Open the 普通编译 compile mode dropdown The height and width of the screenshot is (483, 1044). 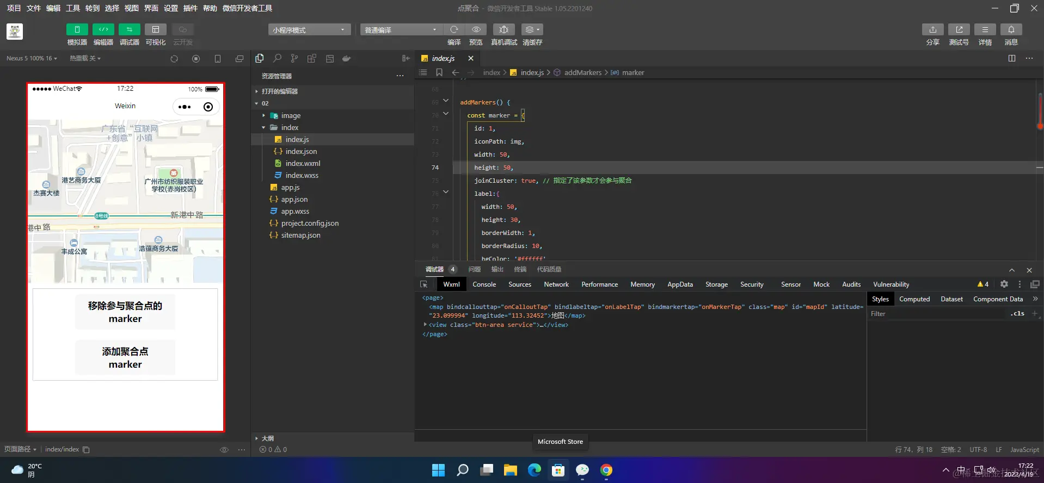(x=401, y=30)
